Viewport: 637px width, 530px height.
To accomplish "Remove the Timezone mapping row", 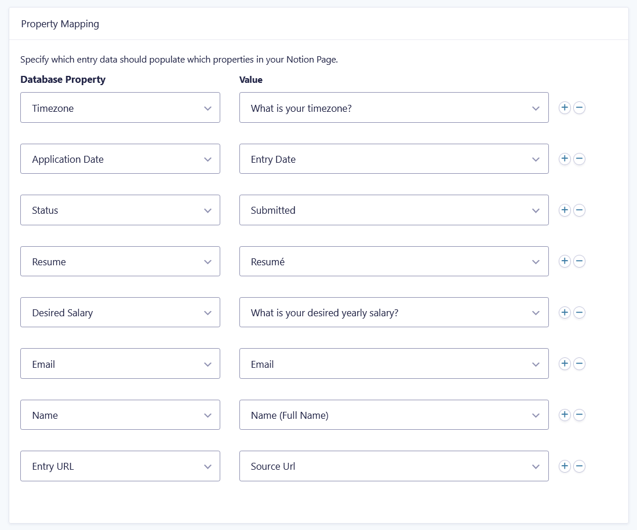I will click(x=579, y=108).
